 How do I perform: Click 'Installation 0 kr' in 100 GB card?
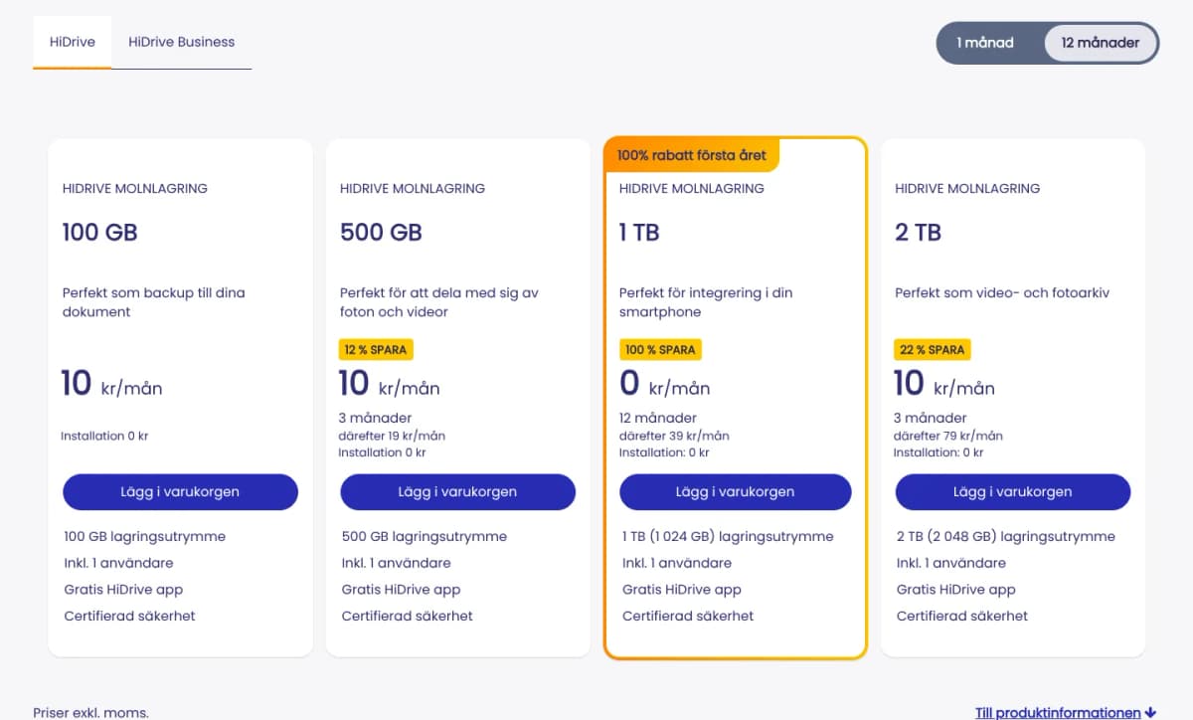(104, 436)
